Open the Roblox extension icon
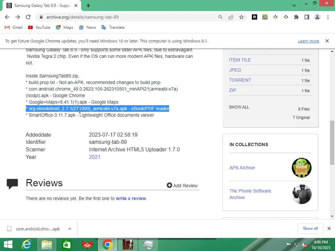Viewport: 335px width, 251px height. pos(255,17)
